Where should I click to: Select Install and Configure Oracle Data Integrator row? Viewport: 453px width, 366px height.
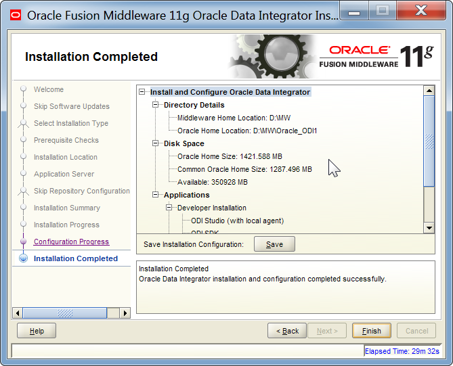coord(230,92)
